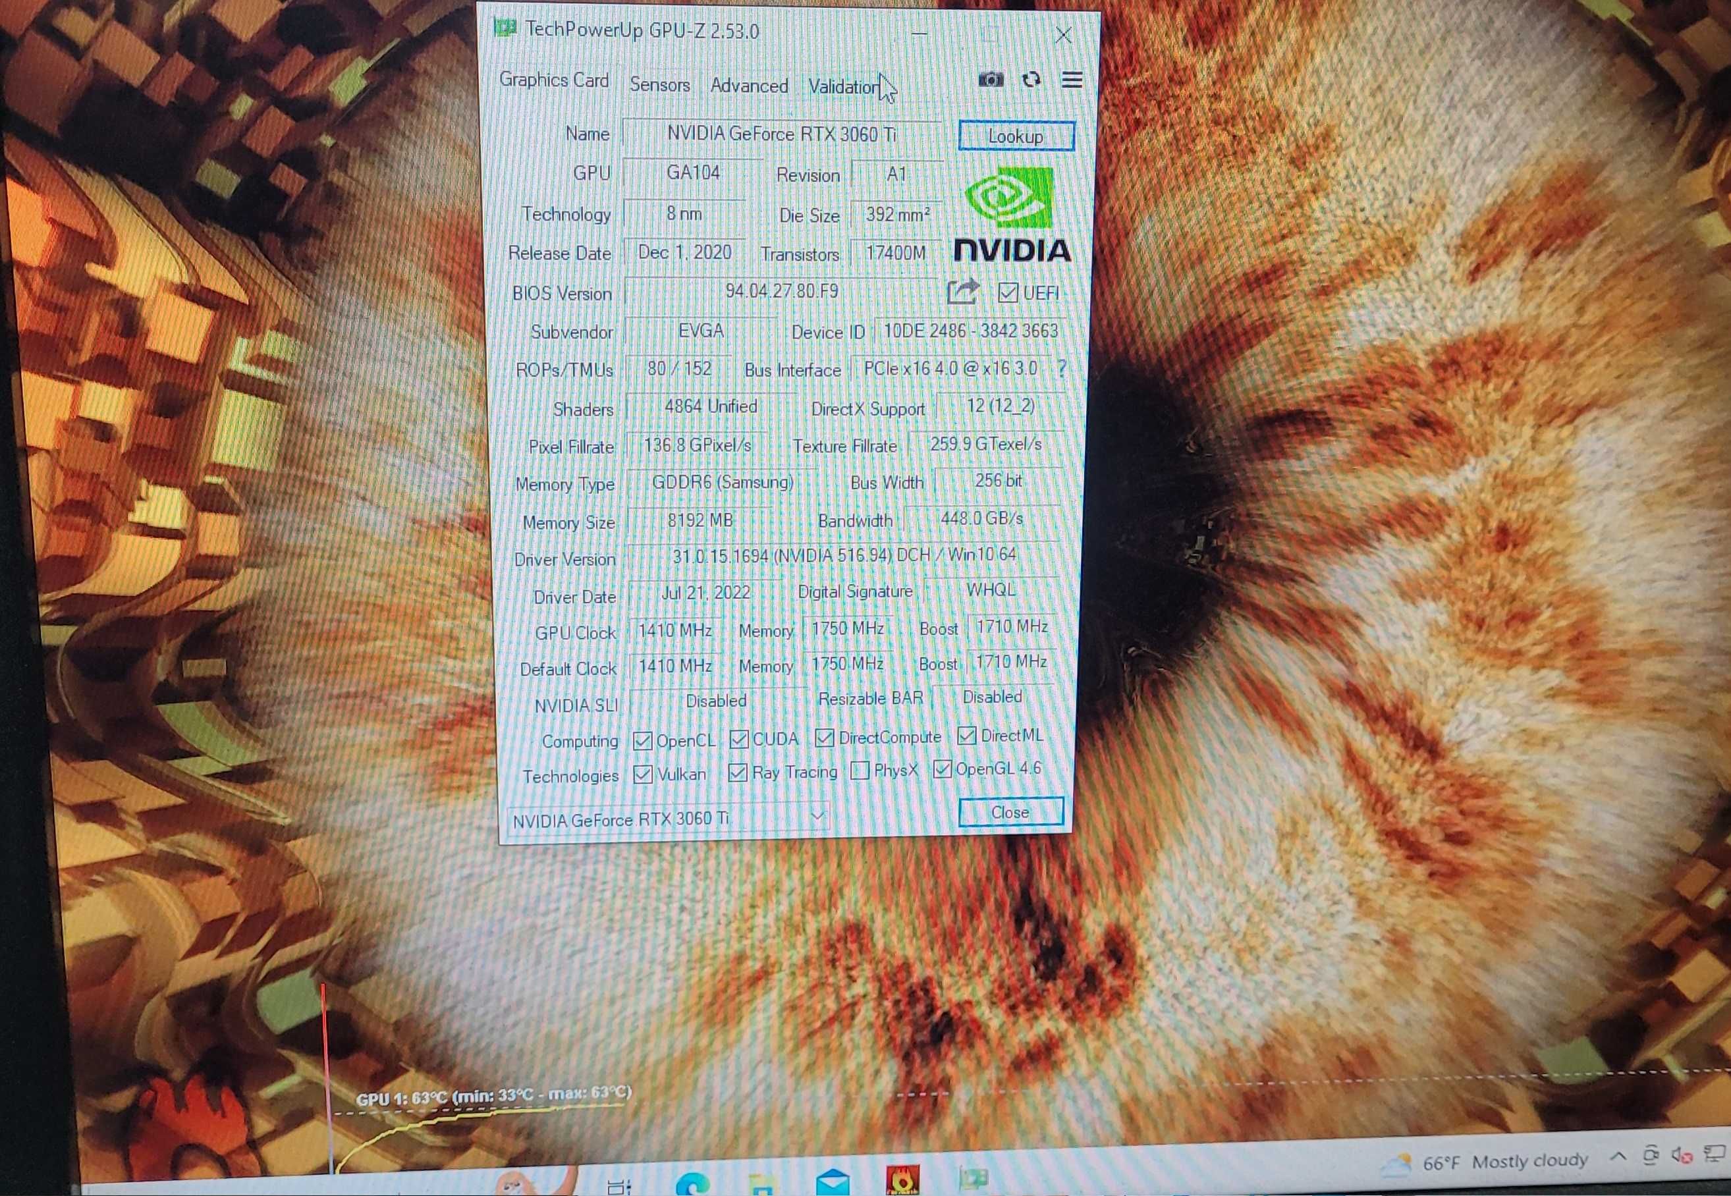Toggle the OpenCL checkbox

click(642, 740)
